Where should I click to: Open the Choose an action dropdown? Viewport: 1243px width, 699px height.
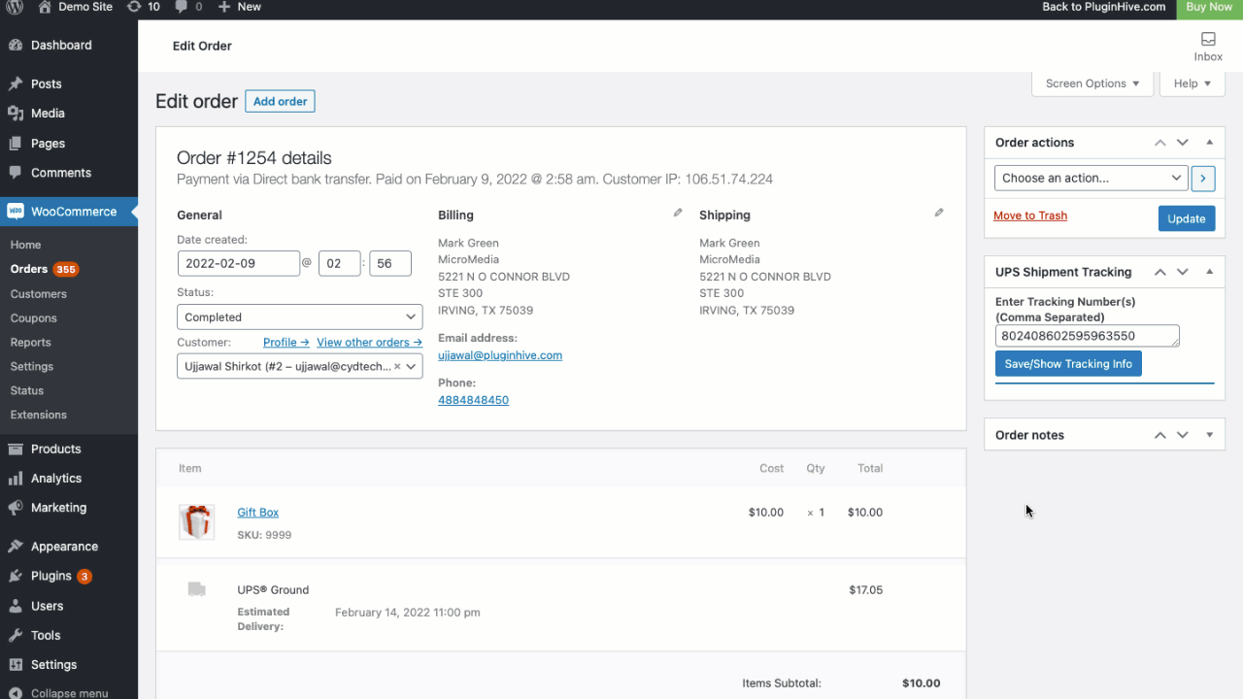tap(1091, 179)
